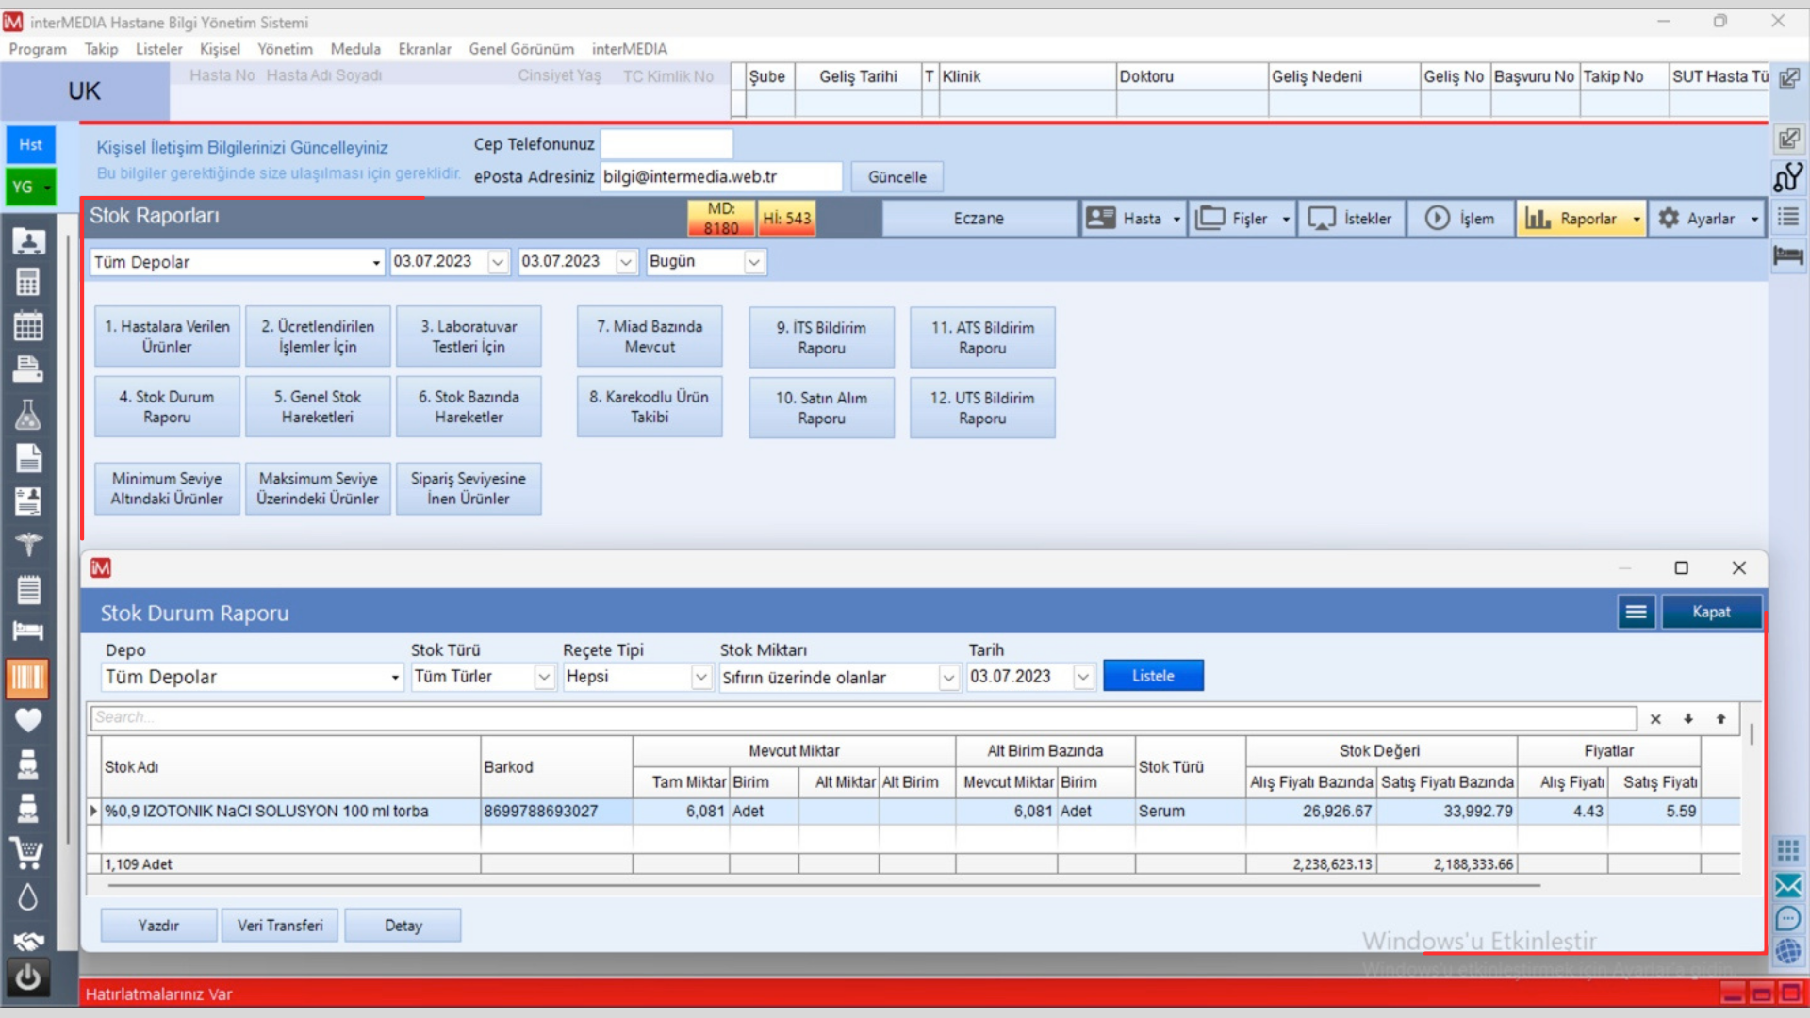The image size is (1810, 1018).
Task: Click the heart icon in sidebar
Action: 27,720
